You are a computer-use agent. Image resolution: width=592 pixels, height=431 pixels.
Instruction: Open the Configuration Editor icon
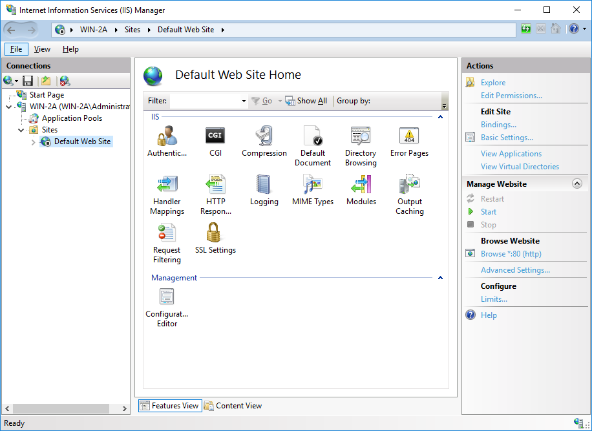tap(167, 298)
